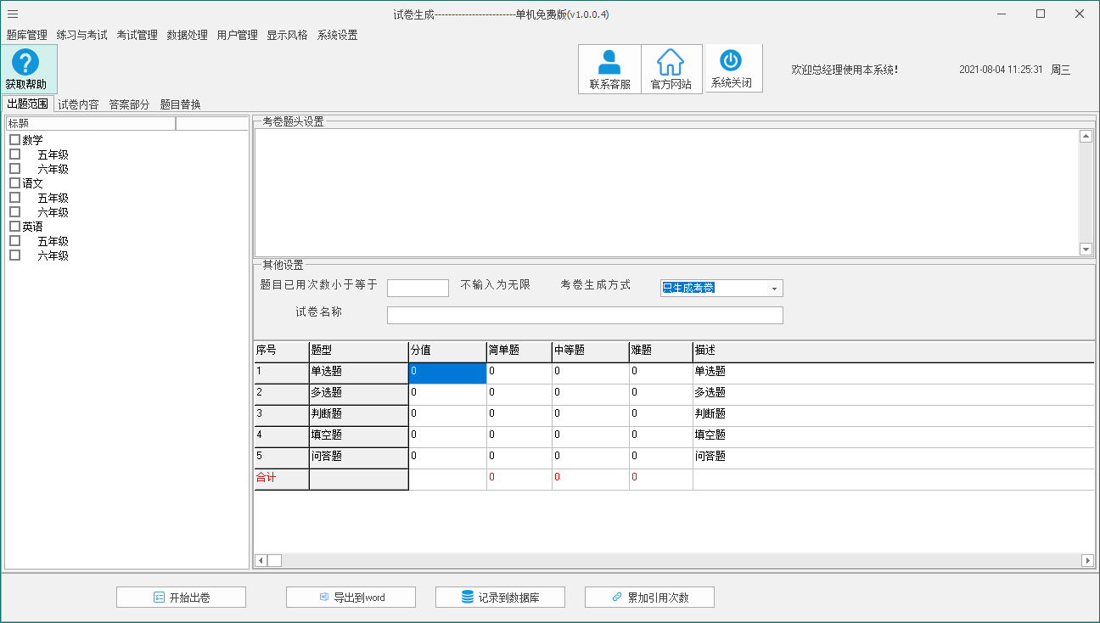Click the database icon on 记录到数据库

[x=468, y=597]
